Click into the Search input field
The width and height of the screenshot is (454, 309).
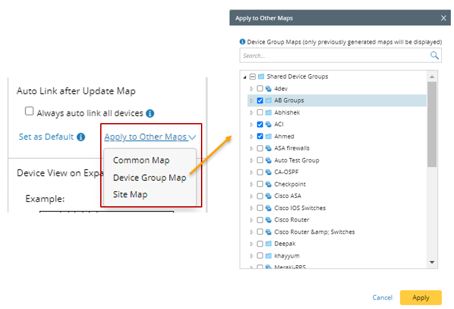click(x=334, y=56)
